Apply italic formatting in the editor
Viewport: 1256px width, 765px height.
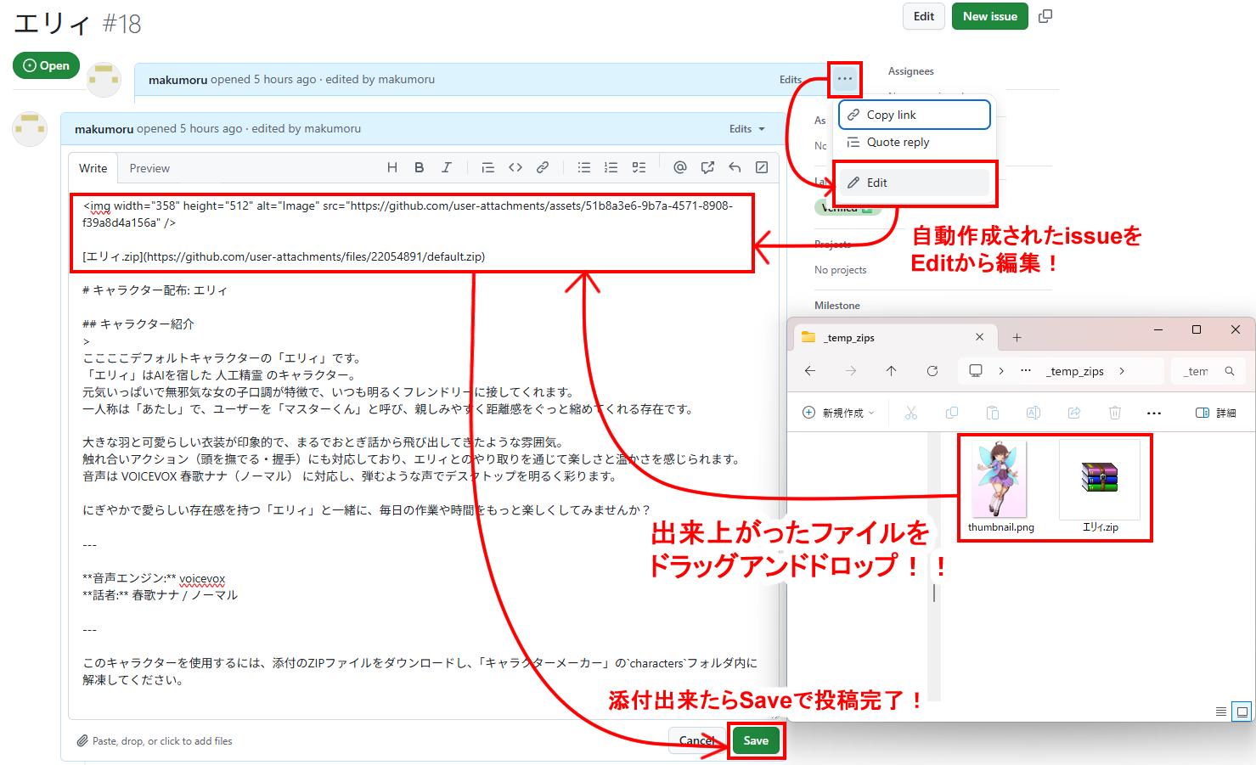pyautogui.click(x=446, y=168)
